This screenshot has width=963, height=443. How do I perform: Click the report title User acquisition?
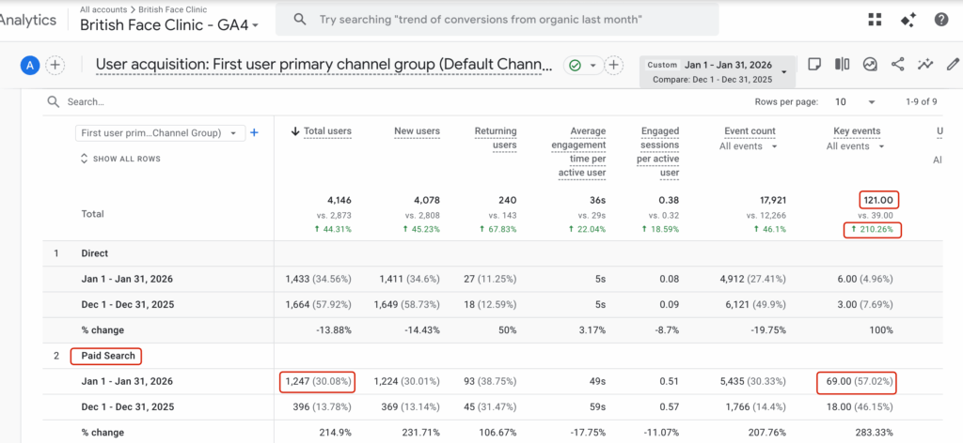(x=324, y=65)
